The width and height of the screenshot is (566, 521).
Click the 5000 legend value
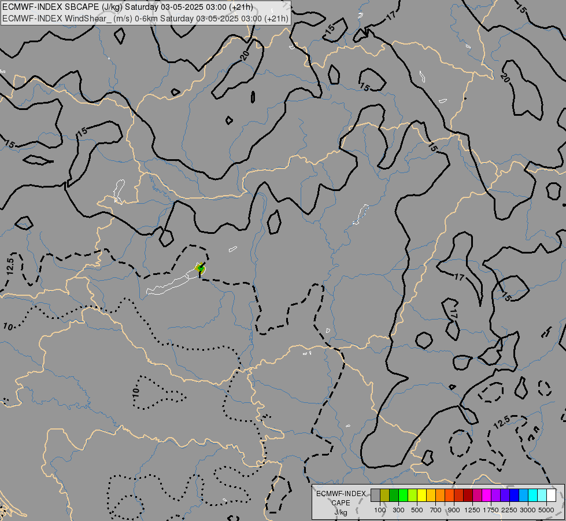546,510
